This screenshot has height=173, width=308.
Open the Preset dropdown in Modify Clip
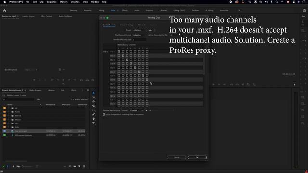pyautogui.click(x=140, y=30)
